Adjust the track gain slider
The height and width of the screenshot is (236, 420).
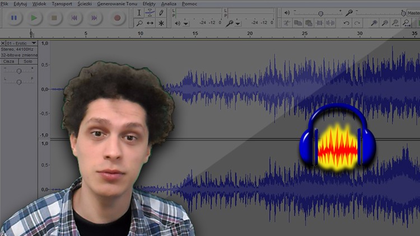coord(18,71)
